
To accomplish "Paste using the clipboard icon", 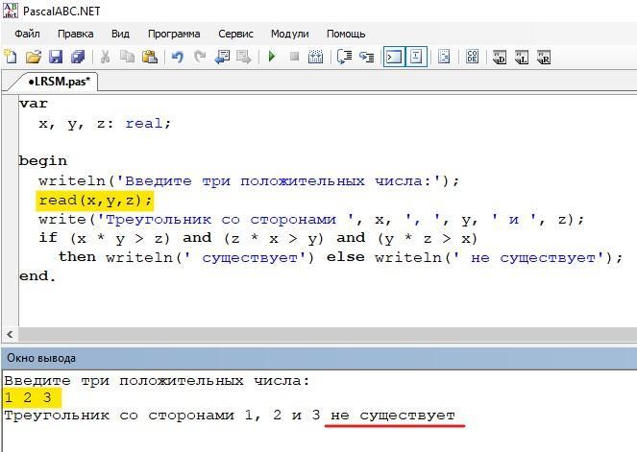I will point(150,57).
